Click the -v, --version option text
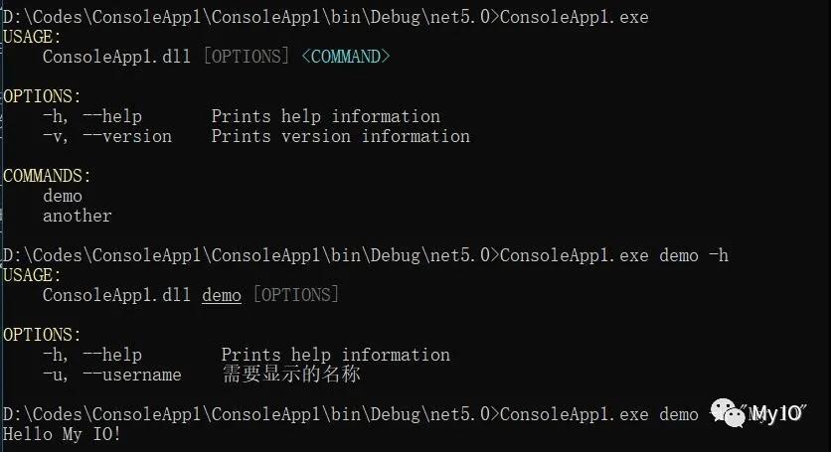This screenshot has height=452, width=831. [107, 136]
